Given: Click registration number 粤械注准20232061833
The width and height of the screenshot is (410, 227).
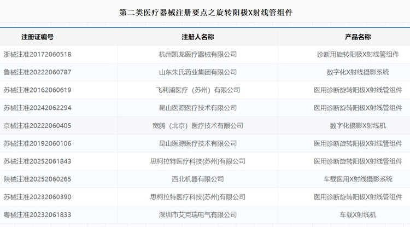Looking at the screenshot, I should coord(37,215).
